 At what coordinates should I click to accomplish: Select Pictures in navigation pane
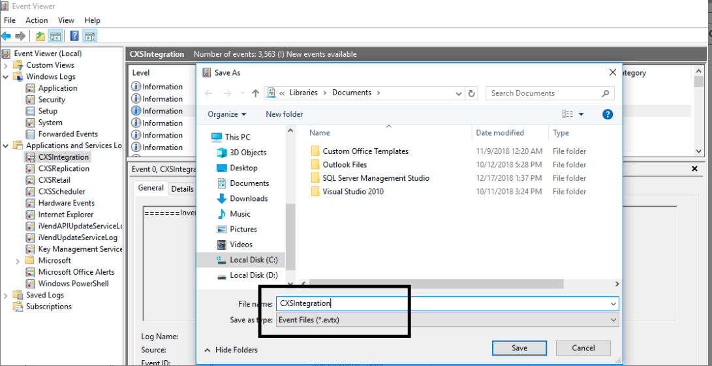pos(237,229)
